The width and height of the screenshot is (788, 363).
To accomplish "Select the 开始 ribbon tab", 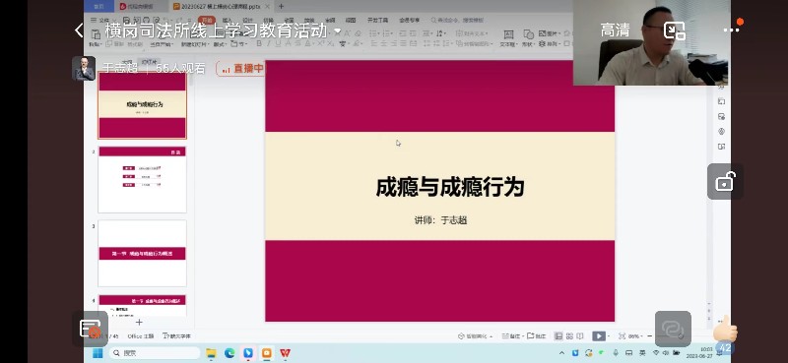I will 207,20.
